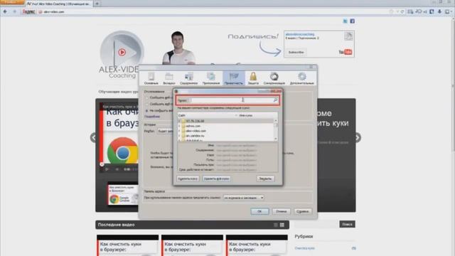Open the Основные options tab
455x256 pixels.
151,78
